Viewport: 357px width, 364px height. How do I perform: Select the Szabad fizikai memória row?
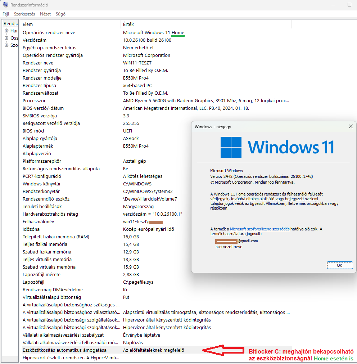point(107,252)
